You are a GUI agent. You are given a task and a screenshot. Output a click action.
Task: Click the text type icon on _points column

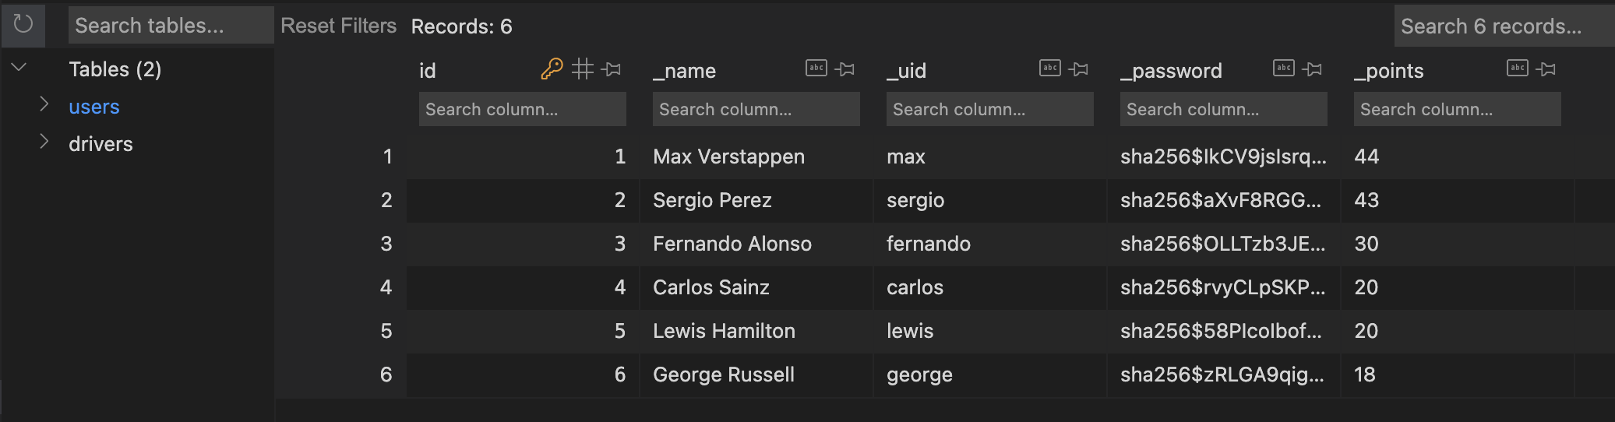[1518, 69]
